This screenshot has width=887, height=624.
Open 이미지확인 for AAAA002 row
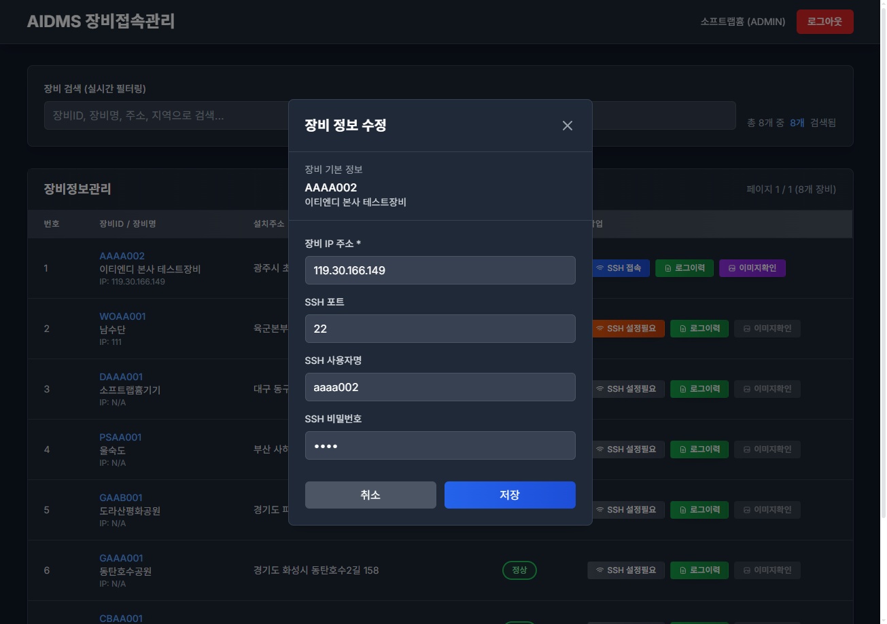pos(752,268)
